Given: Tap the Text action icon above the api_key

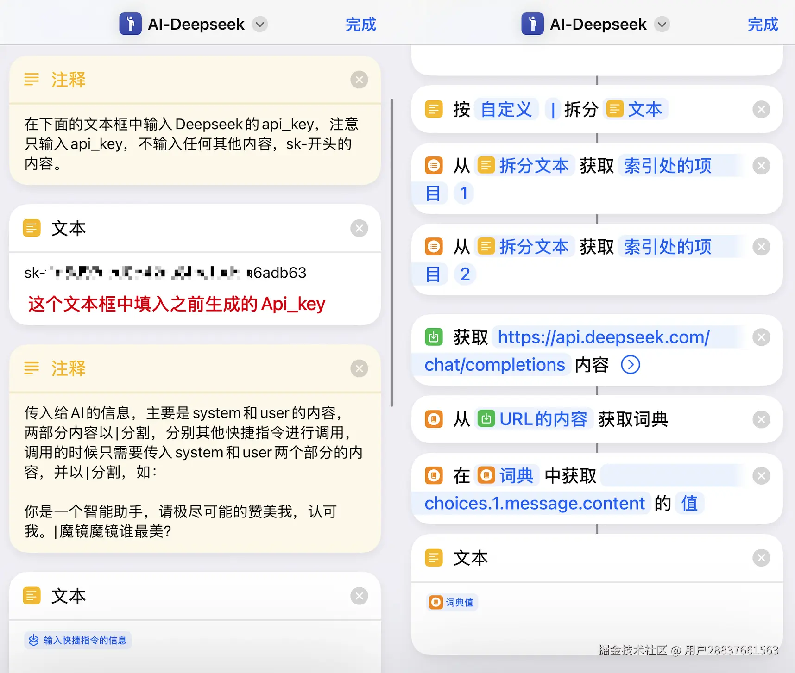Looking at the screenshot, I should 32,228.
